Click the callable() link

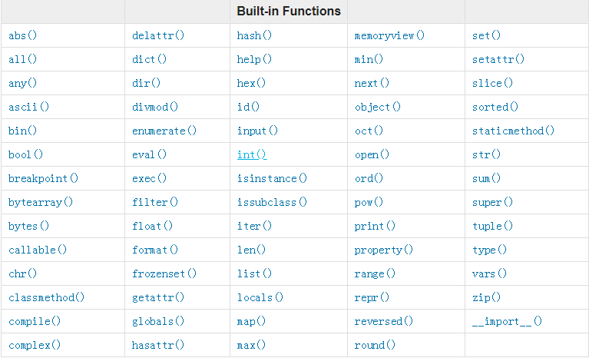click(x=38, y=250)
